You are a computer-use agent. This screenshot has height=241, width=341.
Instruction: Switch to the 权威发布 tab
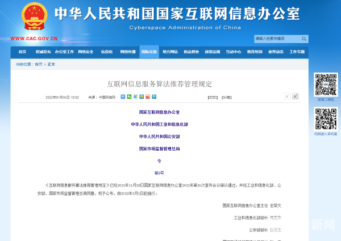pos(43,52)
